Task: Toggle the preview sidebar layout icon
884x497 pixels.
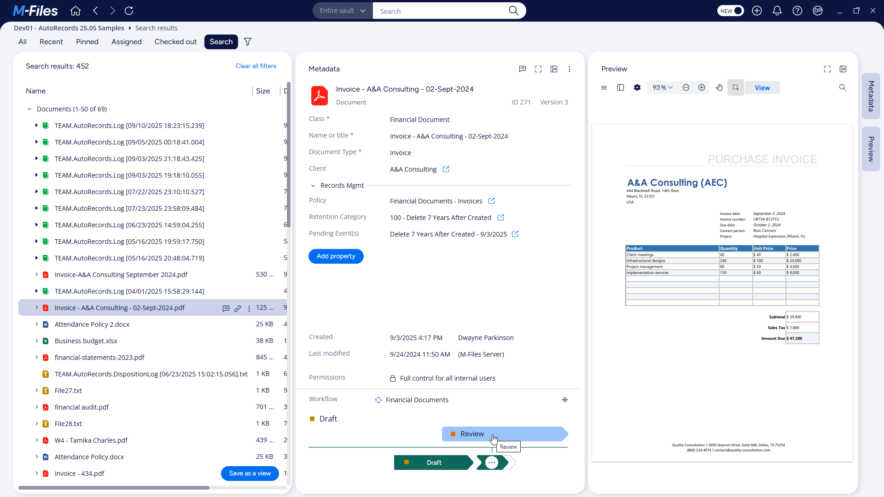Action: coord(620,87)
